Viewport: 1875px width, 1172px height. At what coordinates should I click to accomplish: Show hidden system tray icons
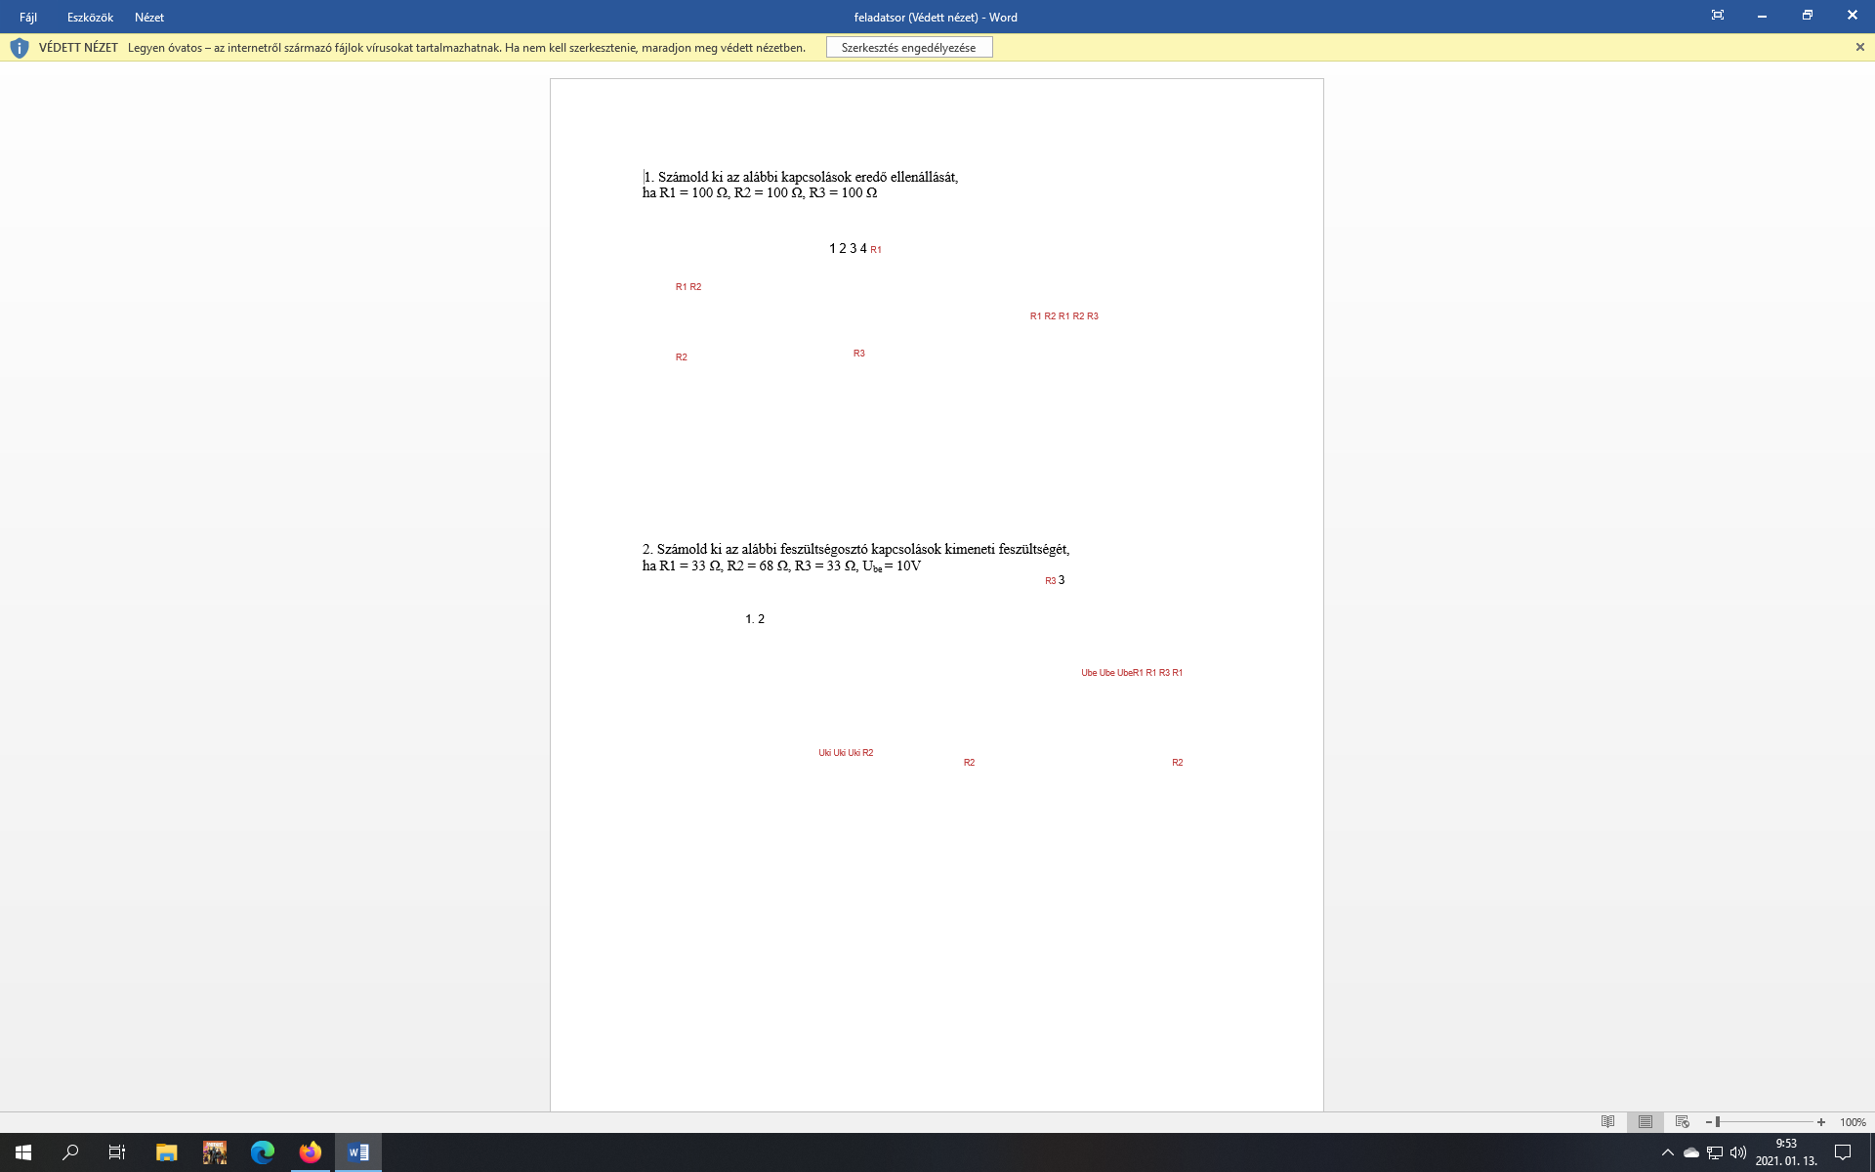point(1667,1152)
